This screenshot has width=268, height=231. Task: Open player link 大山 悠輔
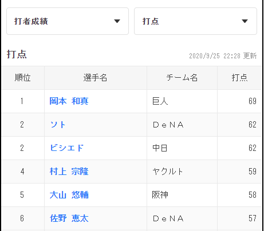tap(69, 195)
